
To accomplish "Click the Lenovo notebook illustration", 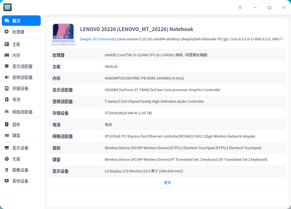I will (63, 34).
